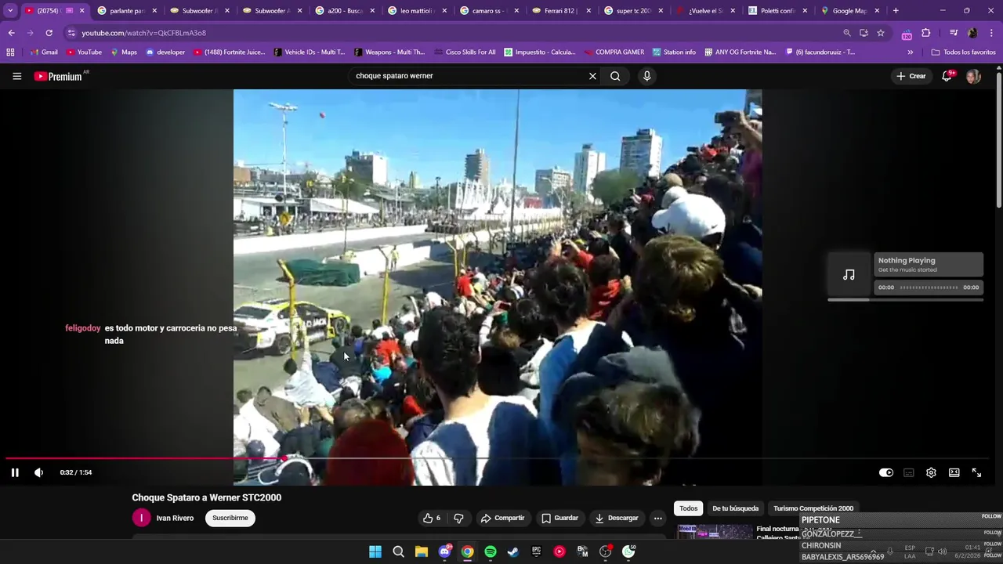Open Cisco Skills For All bookmark
The image size is (1003, 564).
pyautogui.click(x=463, y=52)
